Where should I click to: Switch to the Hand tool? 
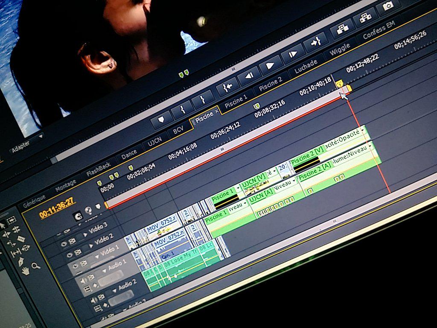click(x=25, y=271)
